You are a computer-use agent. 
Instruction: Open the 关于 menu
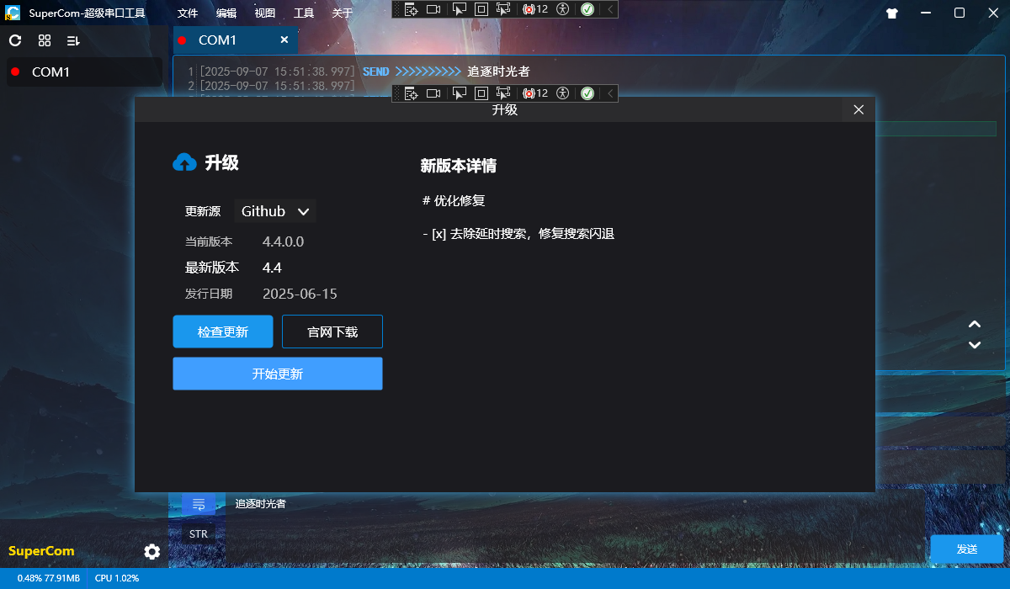343,13
